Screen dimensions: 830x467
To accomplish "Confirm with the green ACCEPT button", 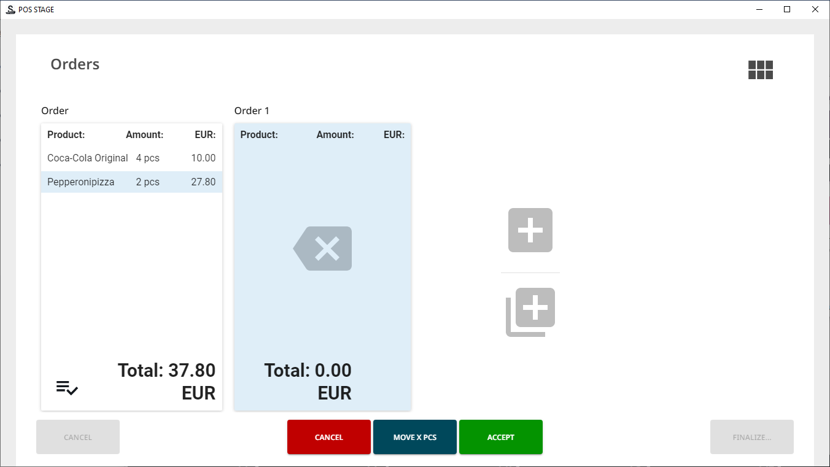I will click(x=501, y=437).
